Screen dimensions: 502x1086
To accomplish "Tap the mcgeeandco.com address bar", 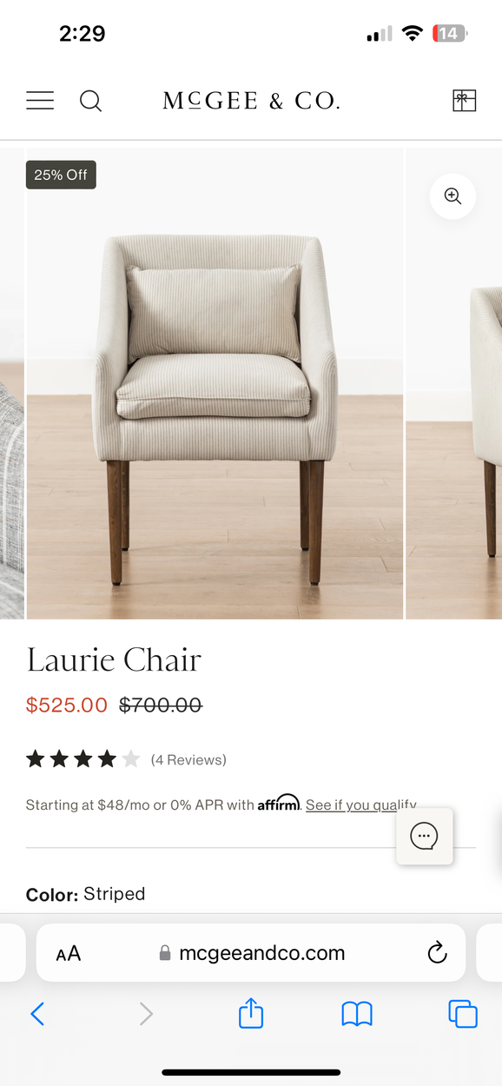I will [251, 953].
